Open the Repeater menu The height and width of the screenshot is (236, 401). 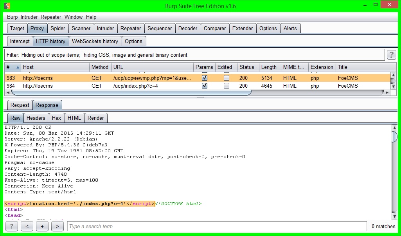click(x=51, y=17)
